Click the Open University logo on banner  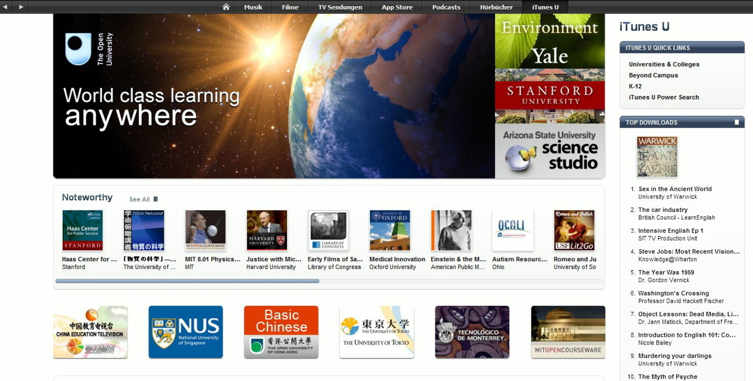[89, 49]
